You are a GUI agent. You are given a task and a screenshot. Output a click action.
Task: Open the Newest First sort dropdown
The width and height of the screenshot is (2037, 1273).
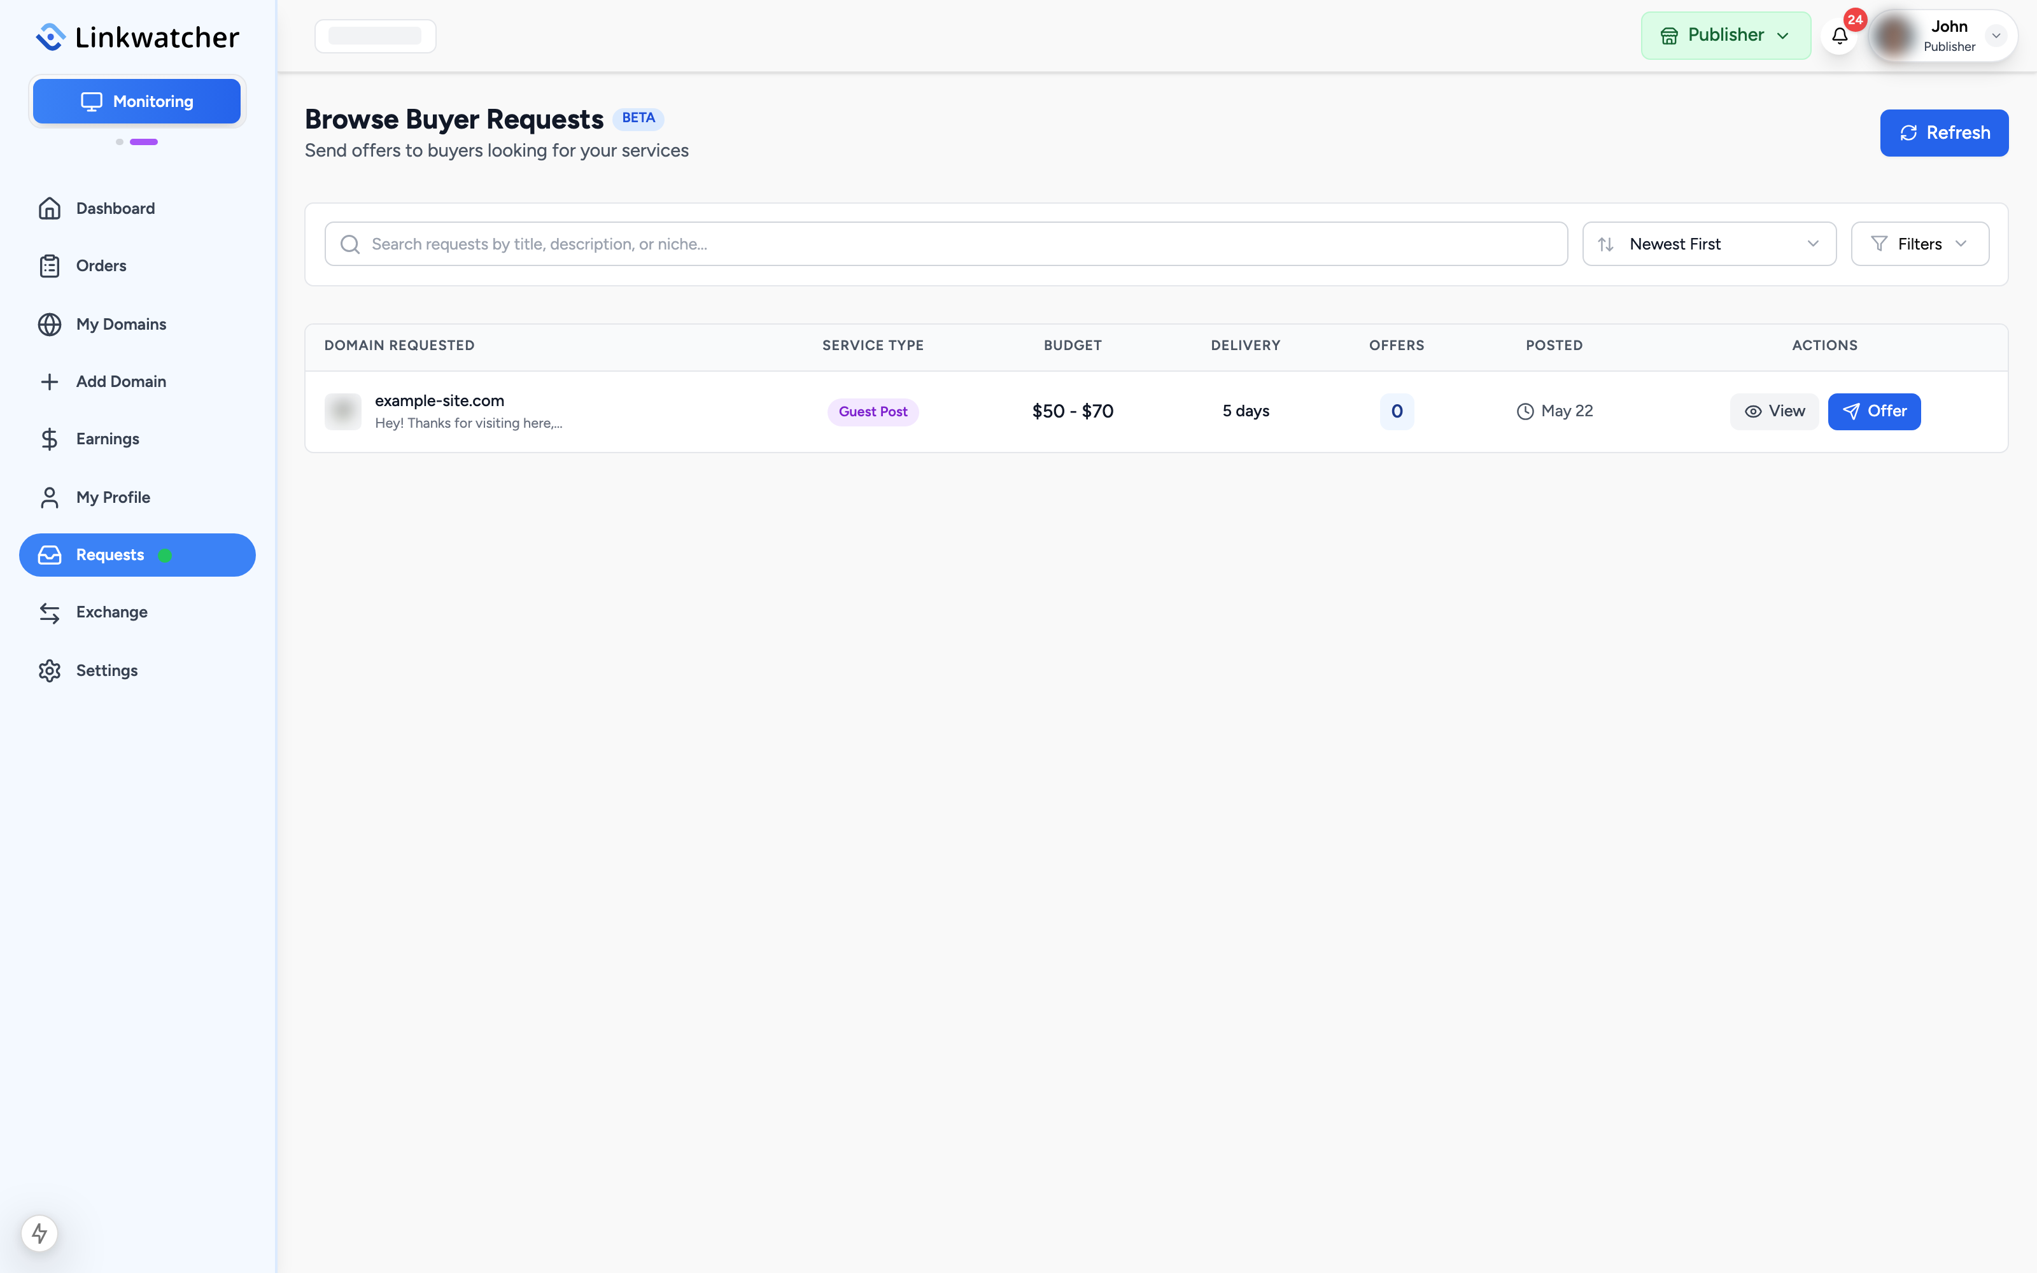tap(1709, 244)
